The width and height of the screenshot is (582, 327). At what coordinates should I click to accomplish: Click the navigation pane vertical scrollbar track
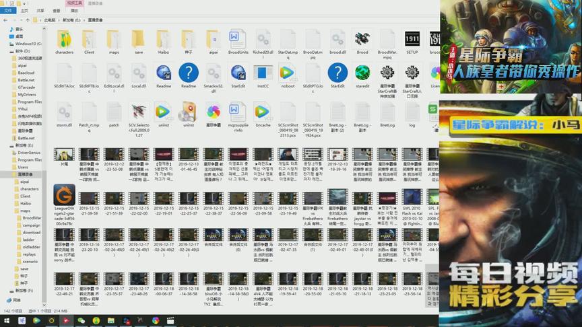coord(44,167)
